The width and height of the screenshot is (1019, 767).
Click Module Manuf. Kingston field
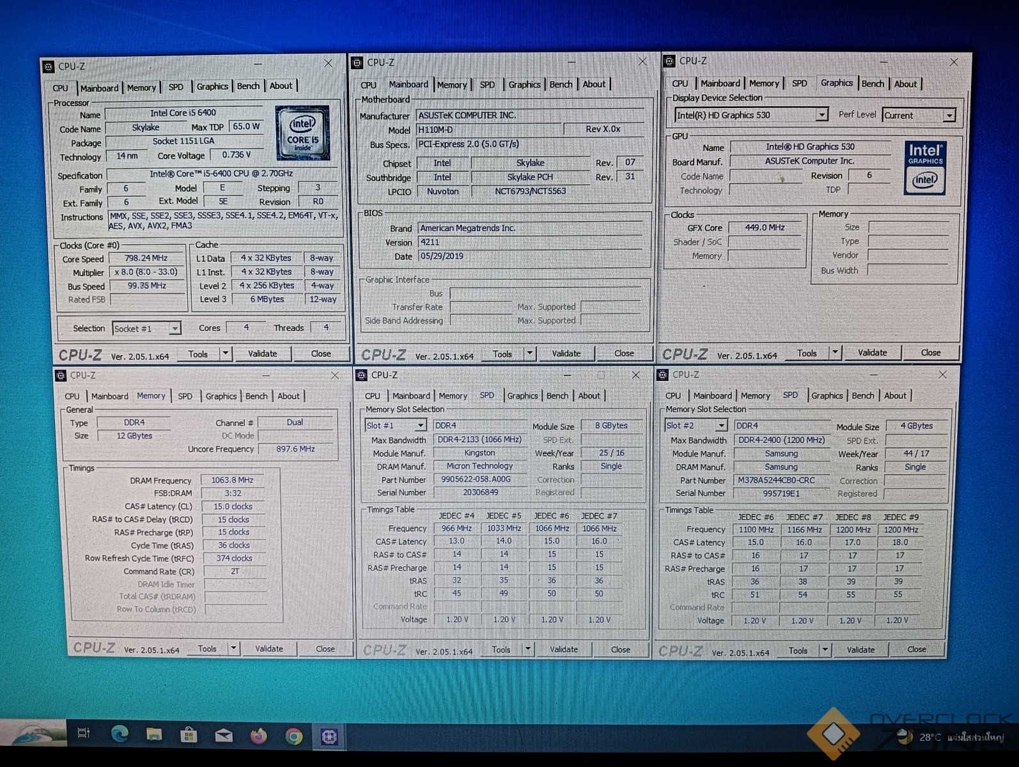coord(479,453)
